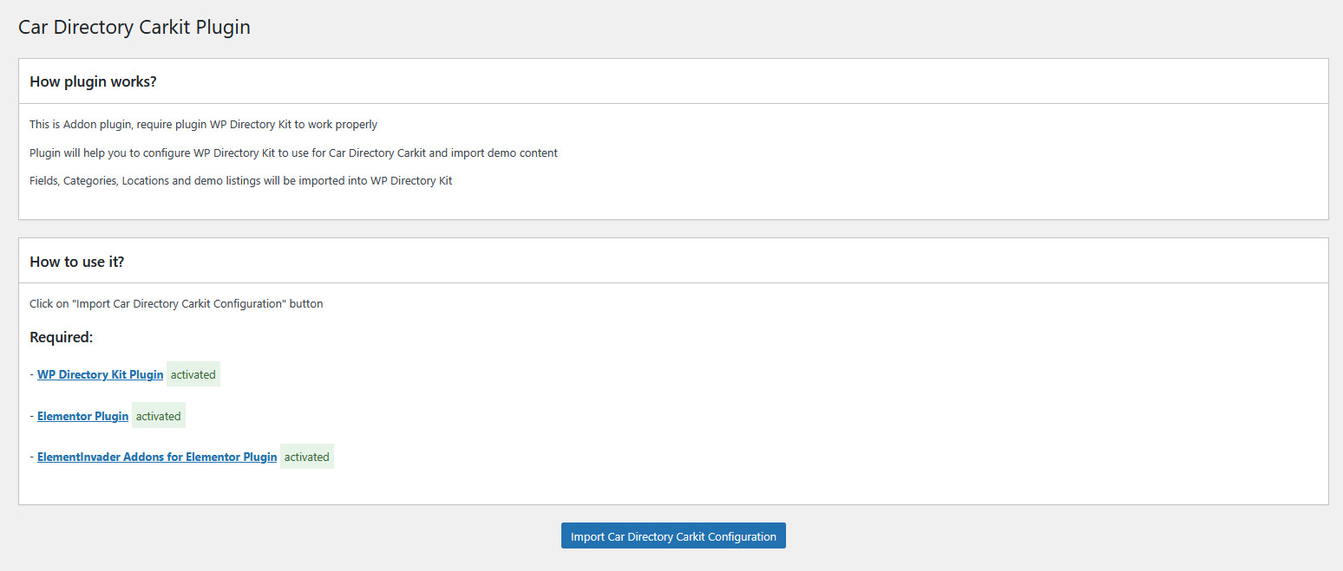Follow the ElementInvader Addons for Elementor Plugin link
This screenshot has width=1343, height=571.
tap(157, 457)
